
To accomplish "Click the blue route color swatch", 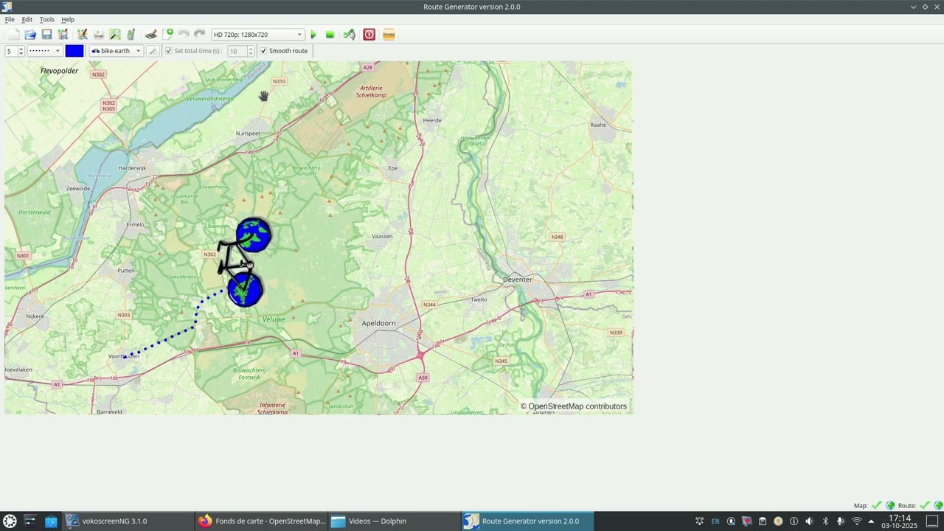I will pyautogui.click(x=74, y=51).
